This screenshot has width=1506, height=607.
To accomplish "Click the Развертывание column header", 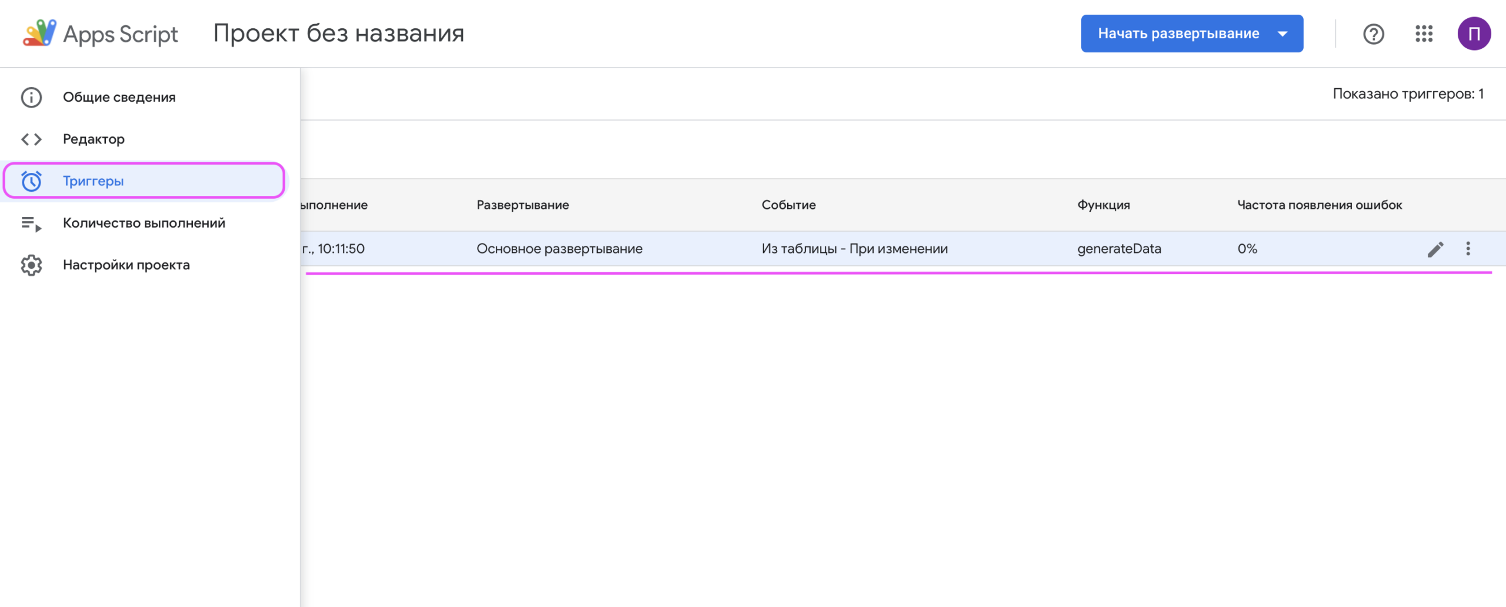I will 522,205.
